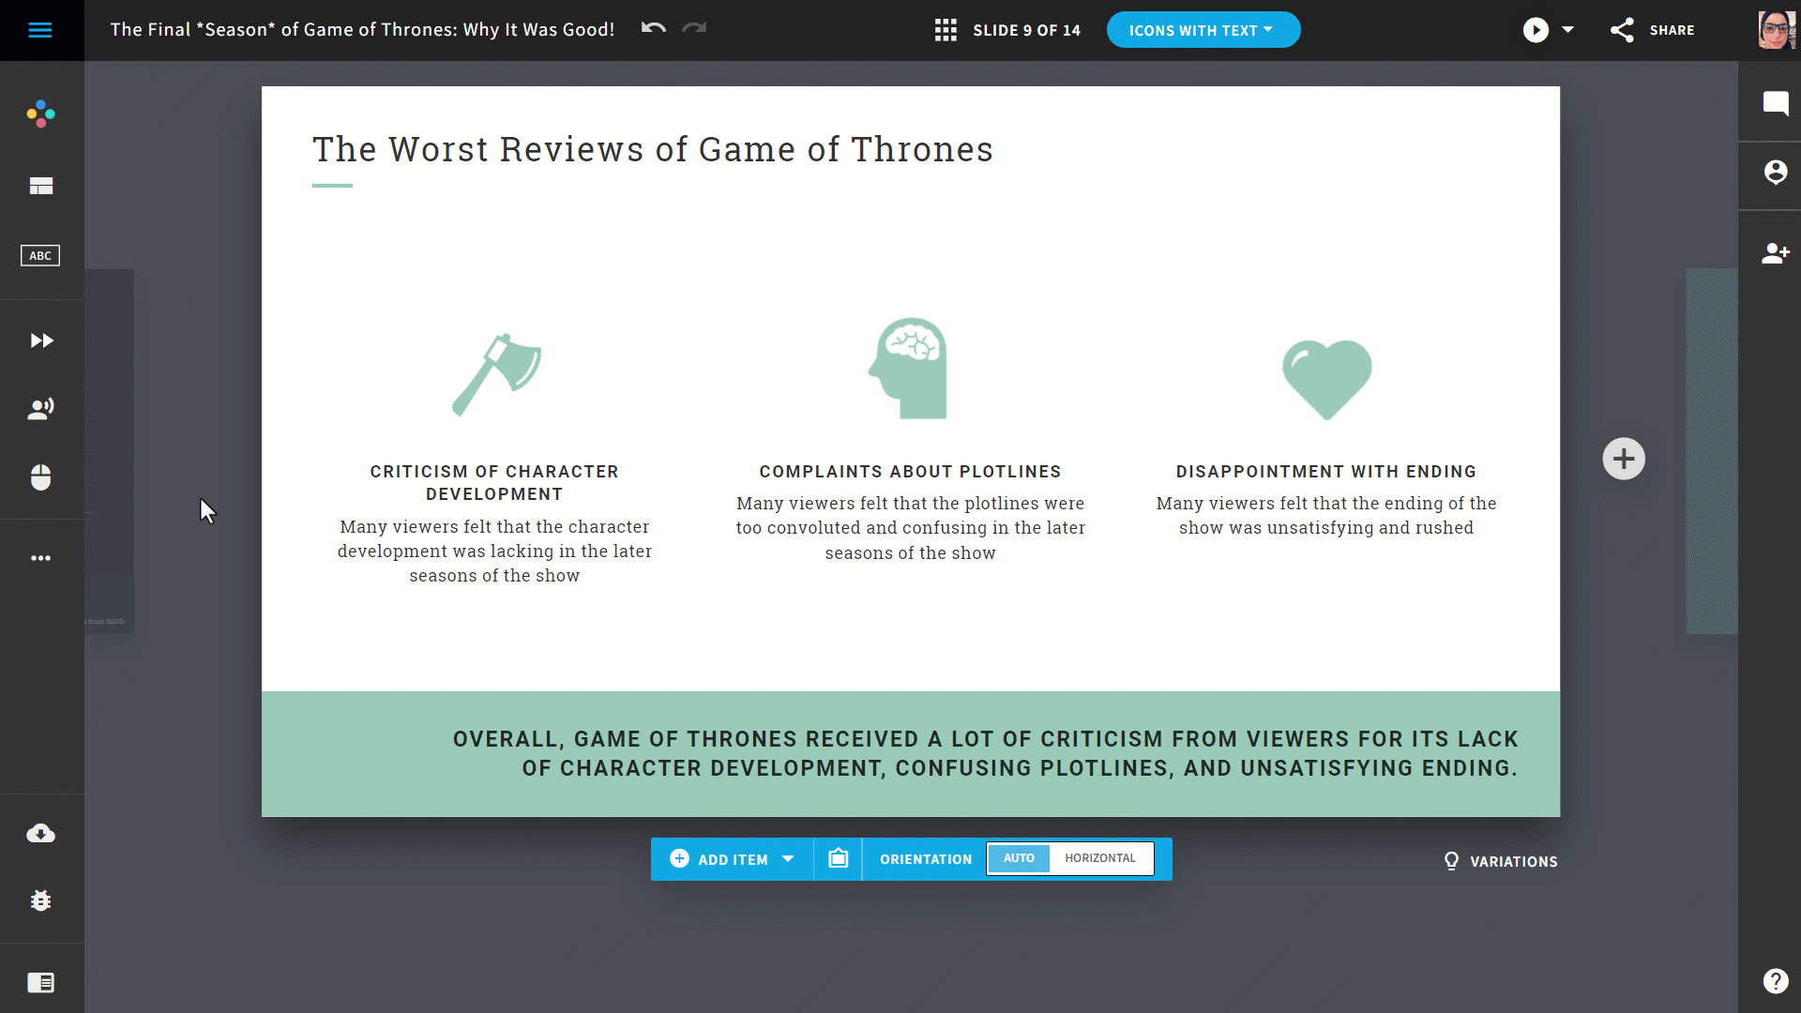Click the Share button
Screen dimensions: 1801x1013
[1653, 30]
